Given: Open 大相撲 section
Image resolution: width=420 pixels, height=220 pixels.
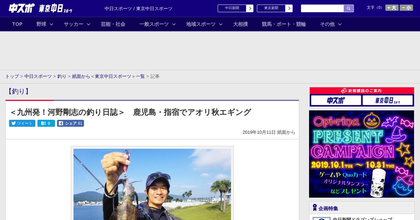Looking at the screenshot, I should tap(240, 24).
